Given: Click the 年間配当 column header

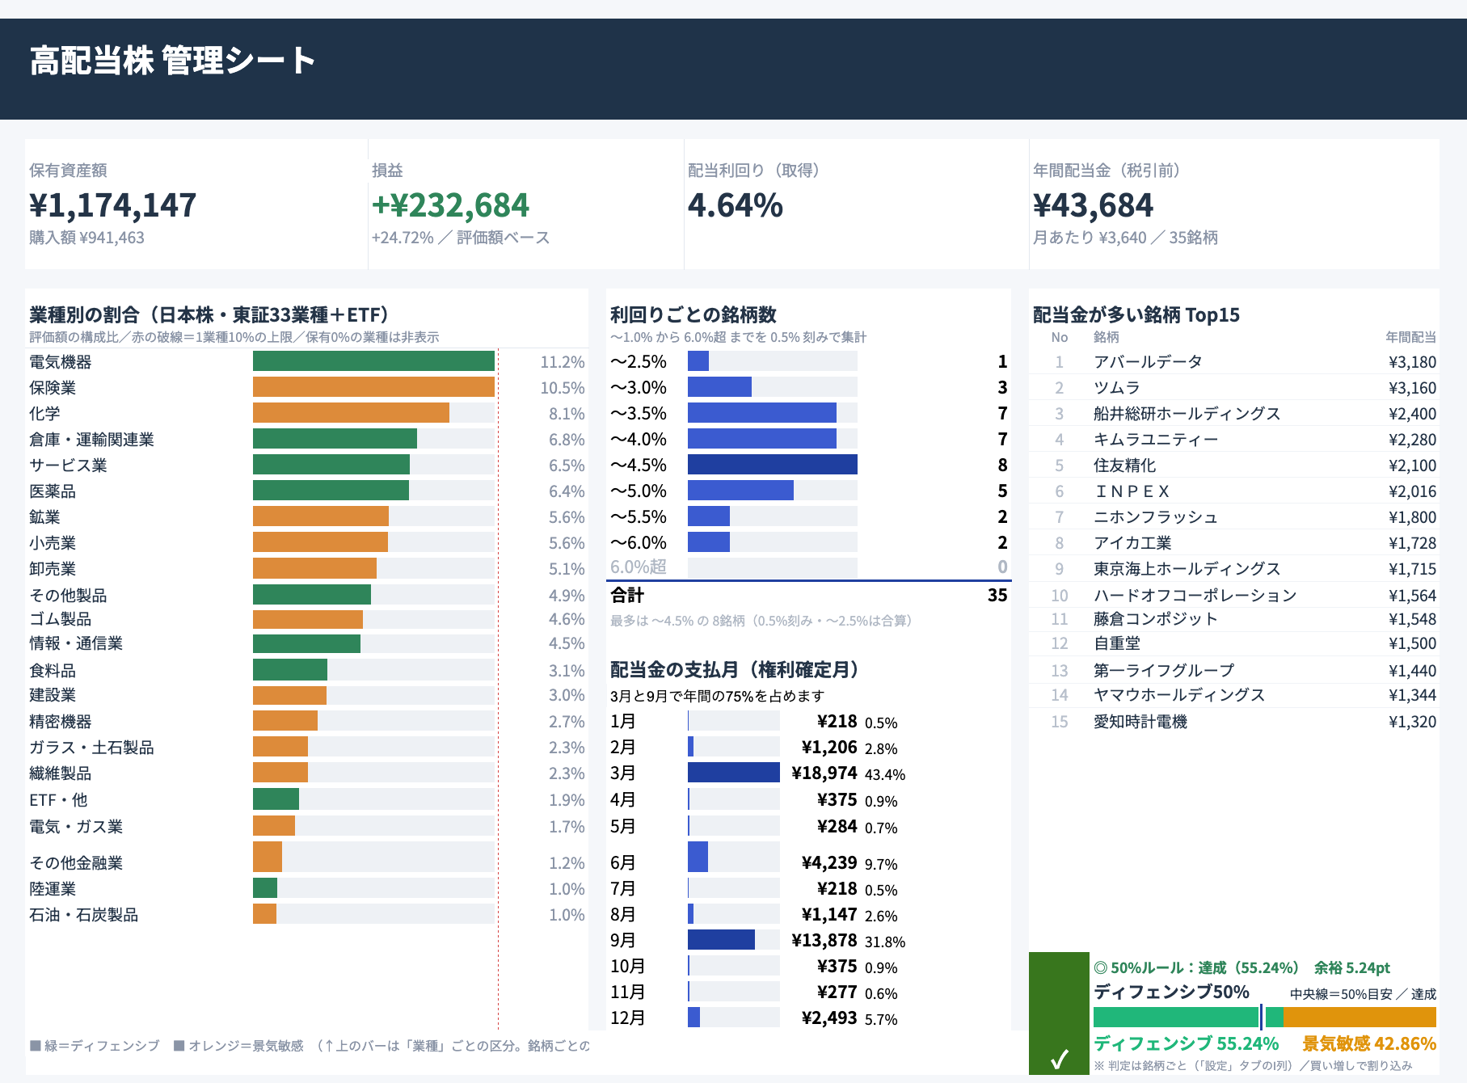Looking at the screenshot, I should [x=1410, y=337].
